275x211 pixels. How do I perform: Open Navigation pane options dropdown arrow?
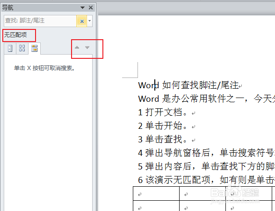(82, 7)
